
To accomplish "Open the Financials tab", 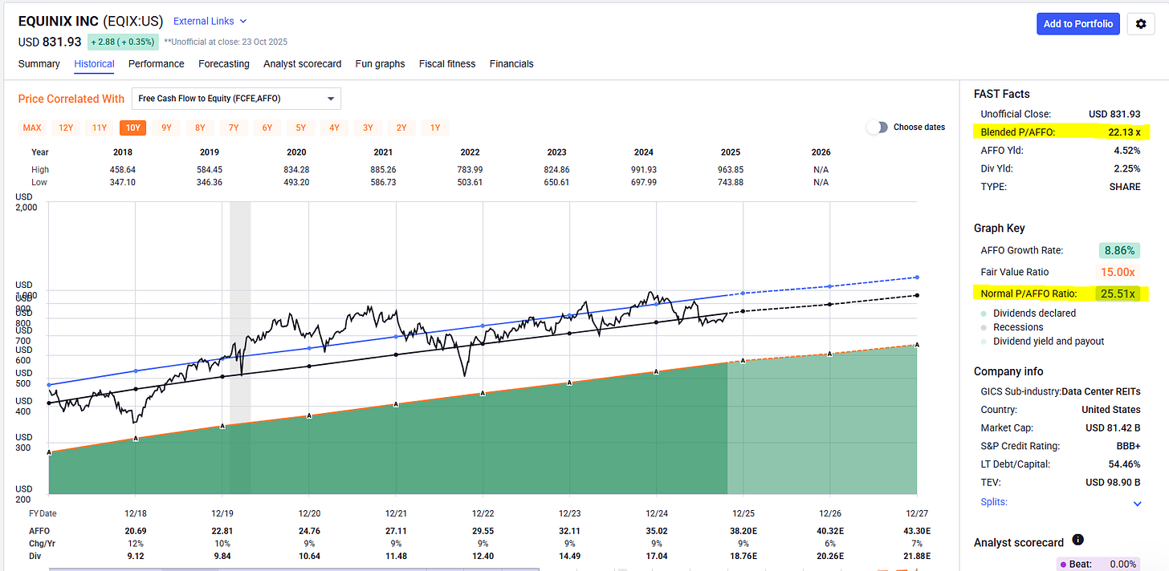I will click(x=511, y=64).
